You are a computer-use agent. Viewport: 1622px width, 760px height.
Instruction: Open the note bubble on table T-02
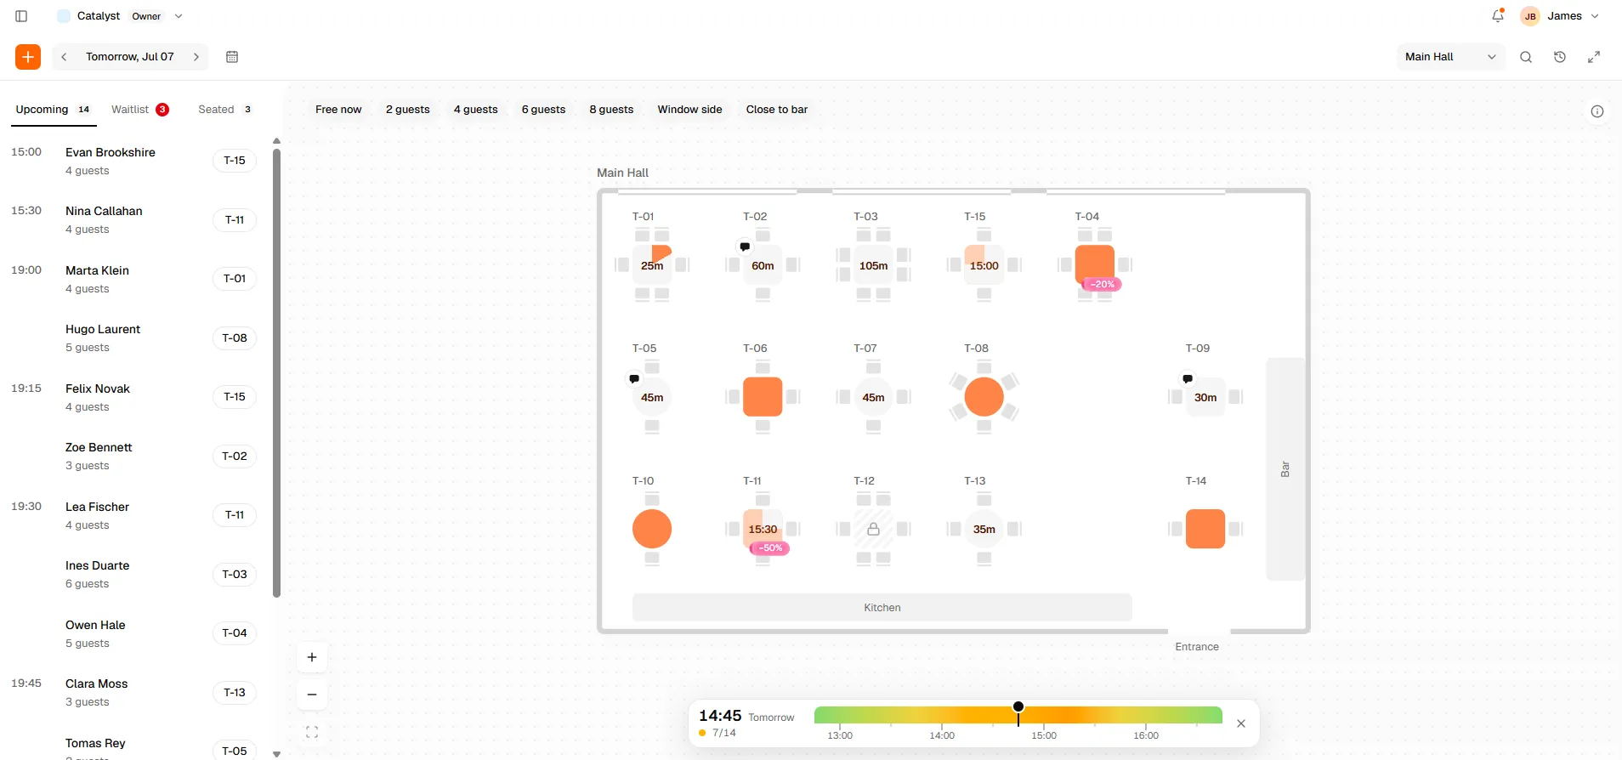745,247
